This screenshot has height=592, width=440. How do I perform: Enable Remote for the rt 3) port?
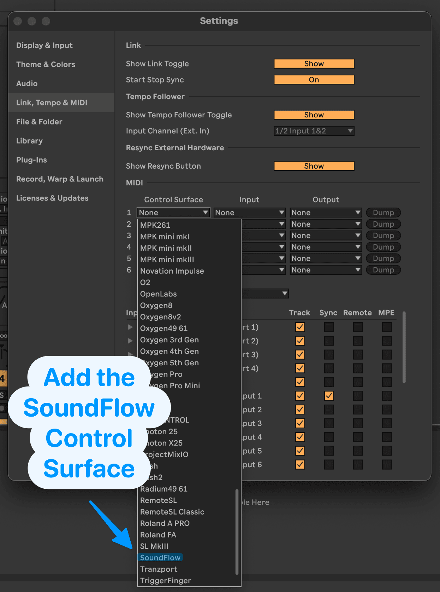coord(358,355)
